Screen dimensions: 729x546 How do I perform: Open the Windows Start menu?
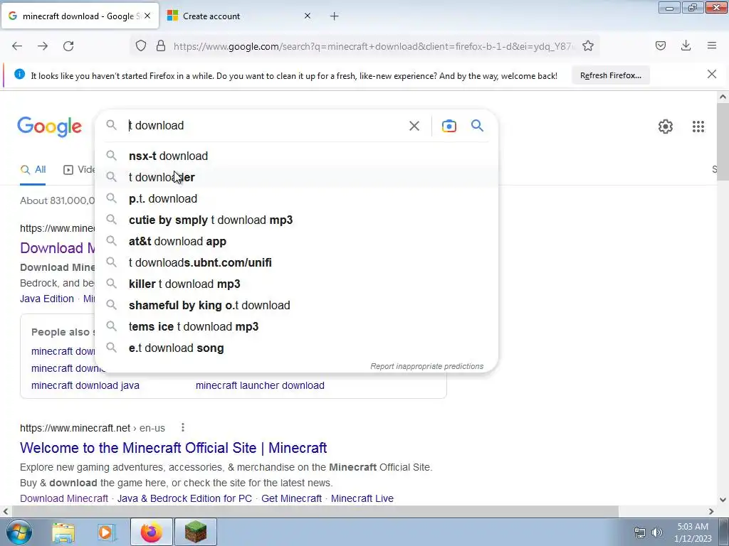coord(19,532)
